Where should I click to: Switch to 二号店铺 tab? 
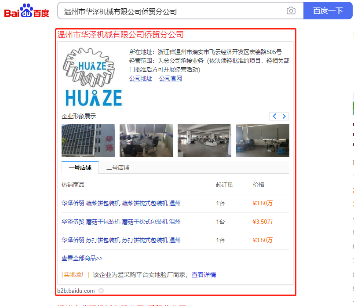(117, 168)
